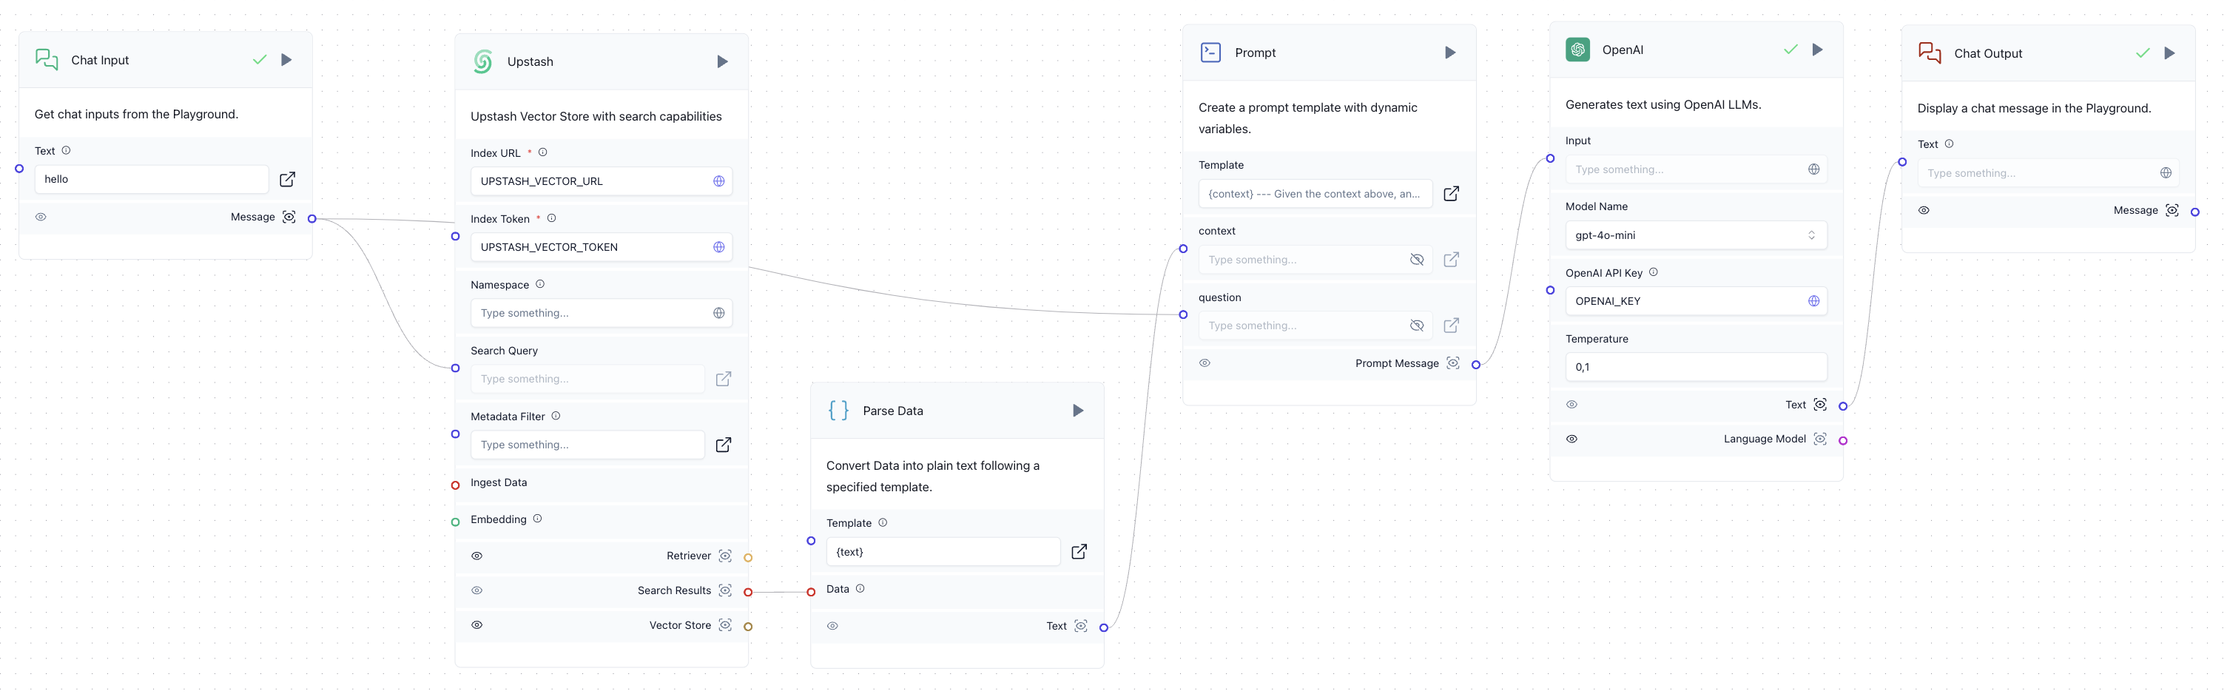This screenshot has height=694, width=2227.
Task: Click the Temperature value field
Action: click(1694, 366)
